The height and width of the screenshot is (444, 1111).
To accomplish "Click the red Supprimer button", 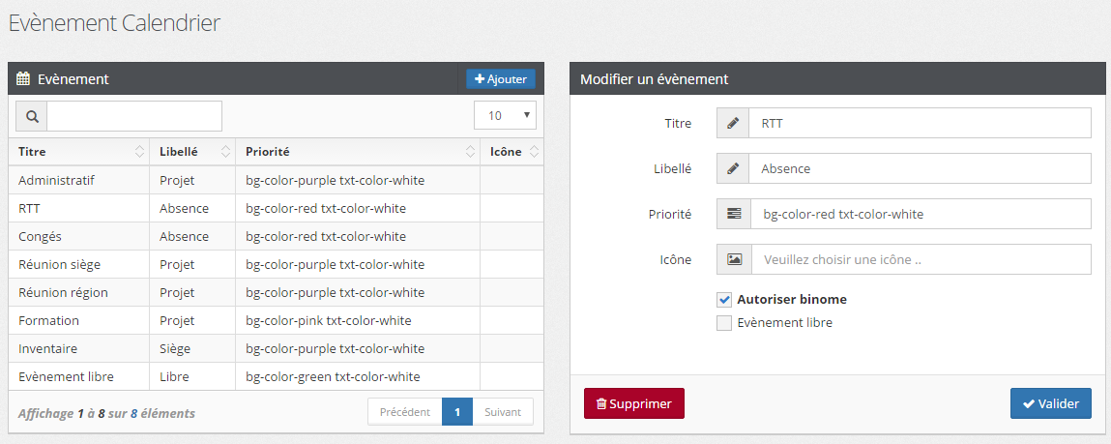I will 634,403.
